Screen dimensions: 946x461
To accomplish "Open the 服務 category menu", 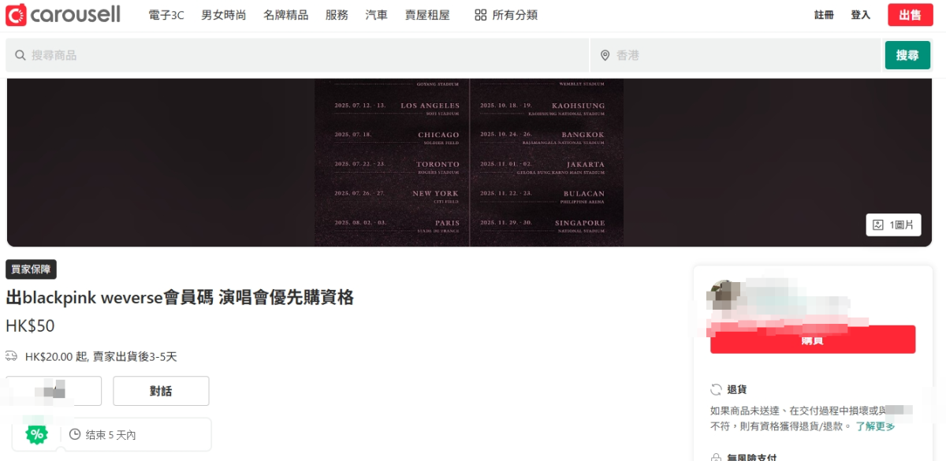I will [x=337, y=15].
